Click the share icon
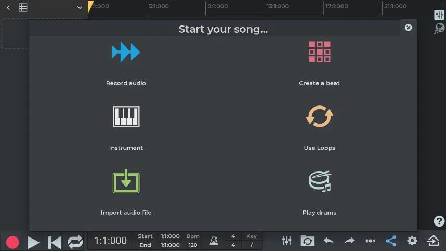 pos(391,241)
